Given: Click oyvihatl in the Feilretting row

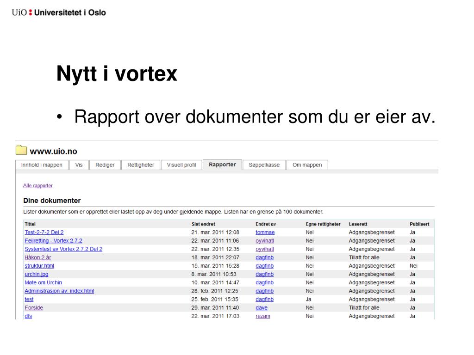Looking at the screenshot, I should [x=265, y=240].
